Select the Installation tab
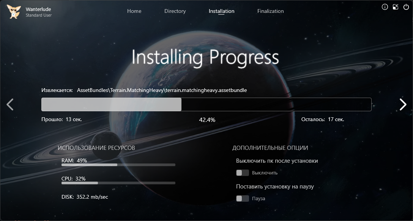Image resolution: width=413 pixels, height=221 pixels. click(x=221, y=11)
